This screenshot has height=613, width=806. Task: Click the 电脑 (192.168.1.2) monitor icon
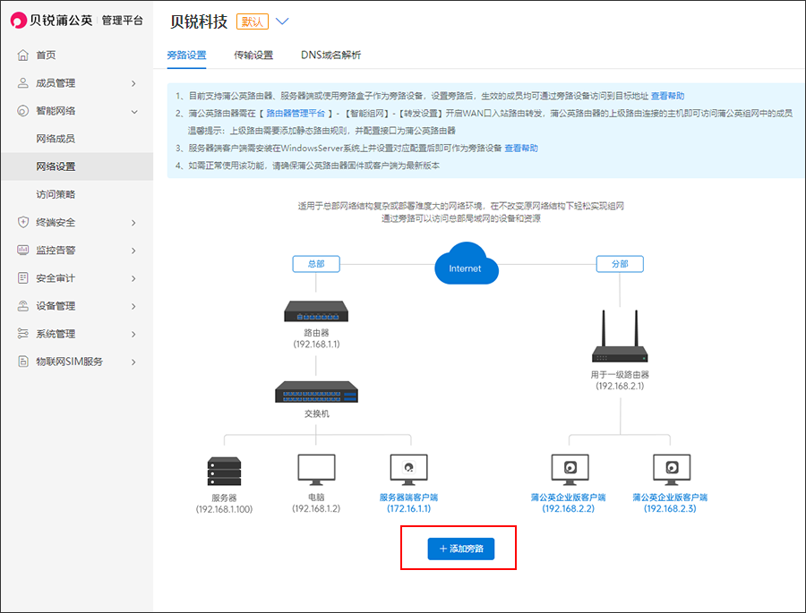tap(316, 470)
